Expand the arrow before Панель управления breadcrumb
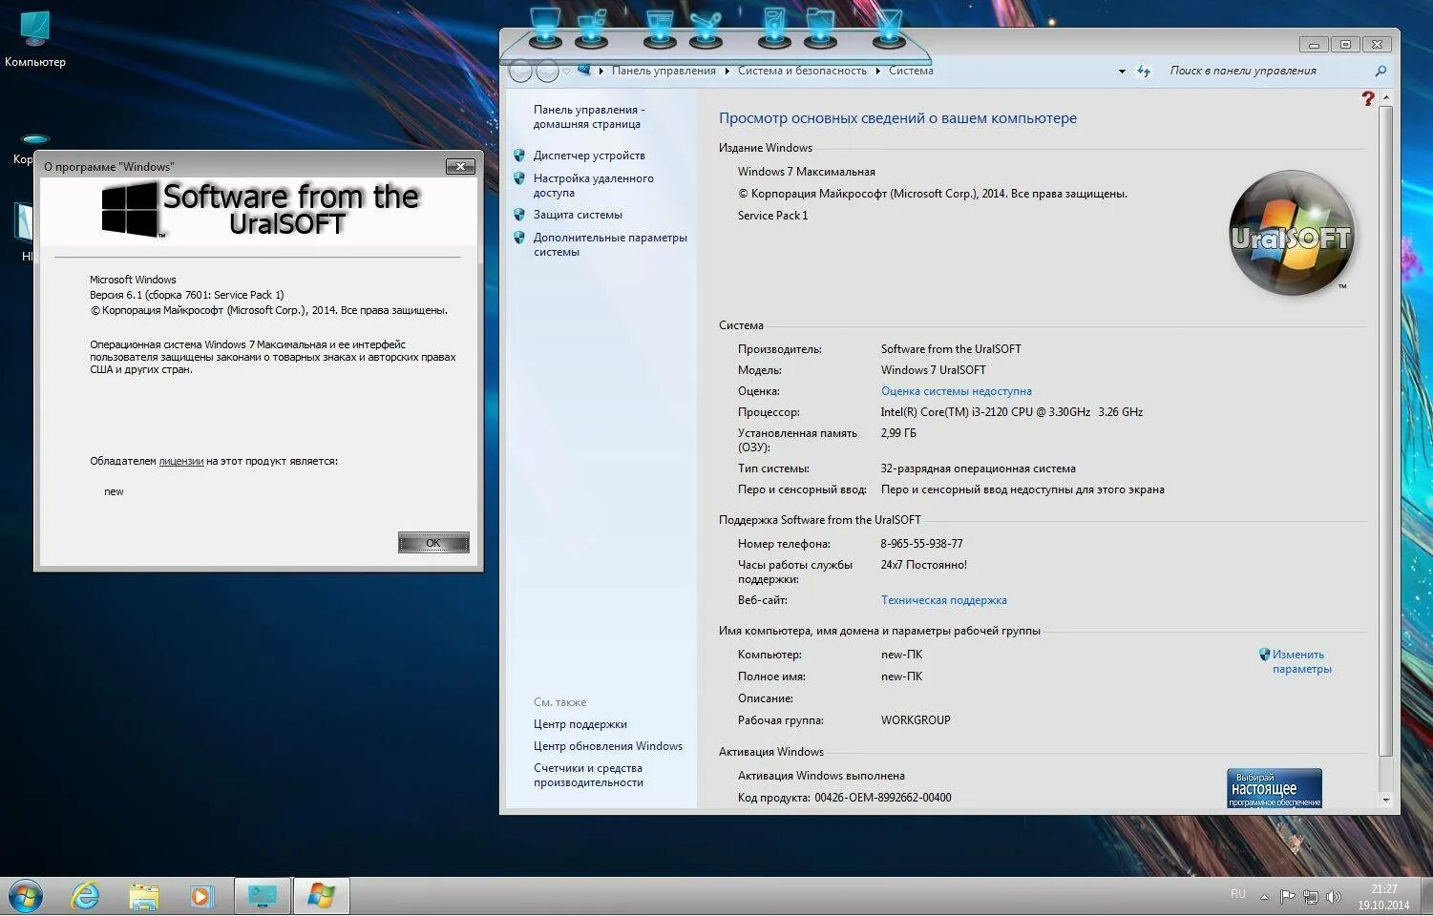Screen dimensions: 1433x916 (601, 71)
